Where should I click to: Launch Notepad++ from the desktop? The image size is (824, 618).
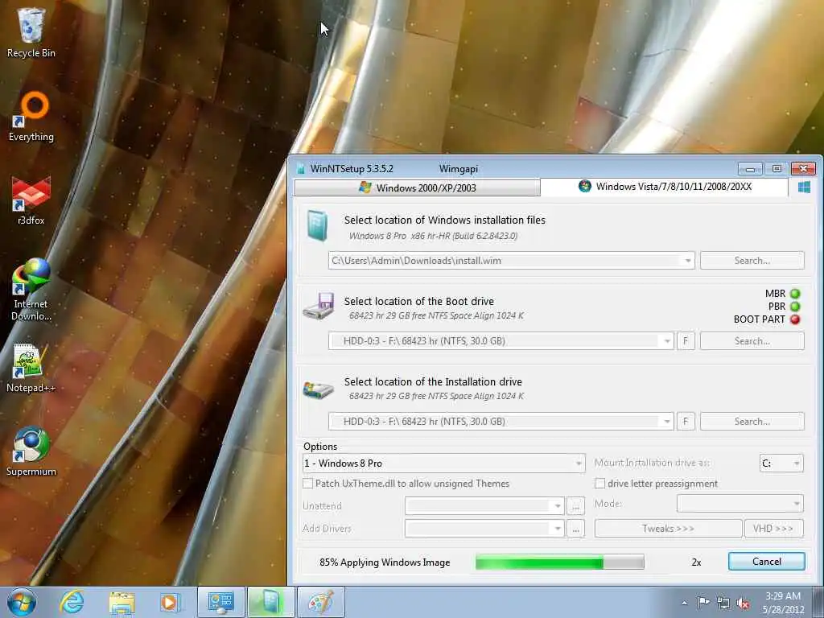[31, 368]
